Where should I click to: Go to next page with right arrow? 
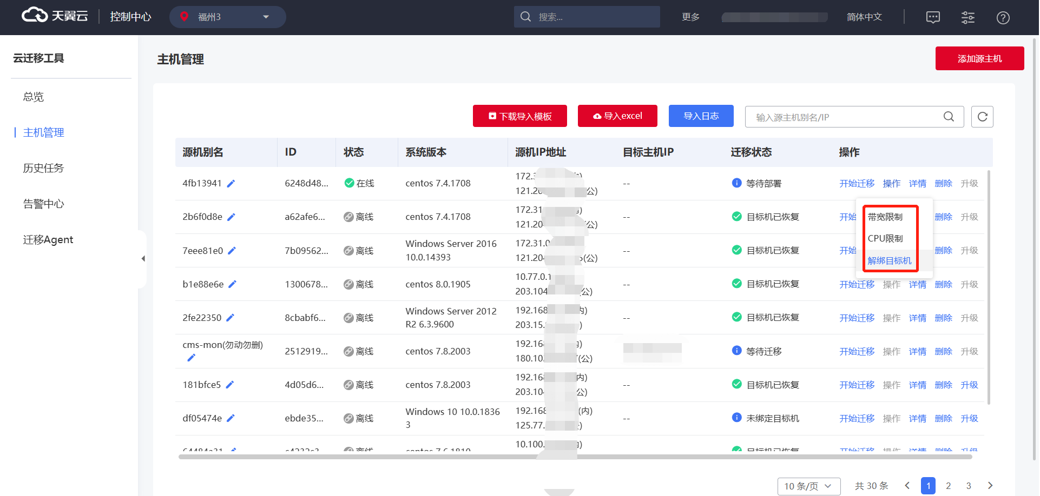pos(990,486)
